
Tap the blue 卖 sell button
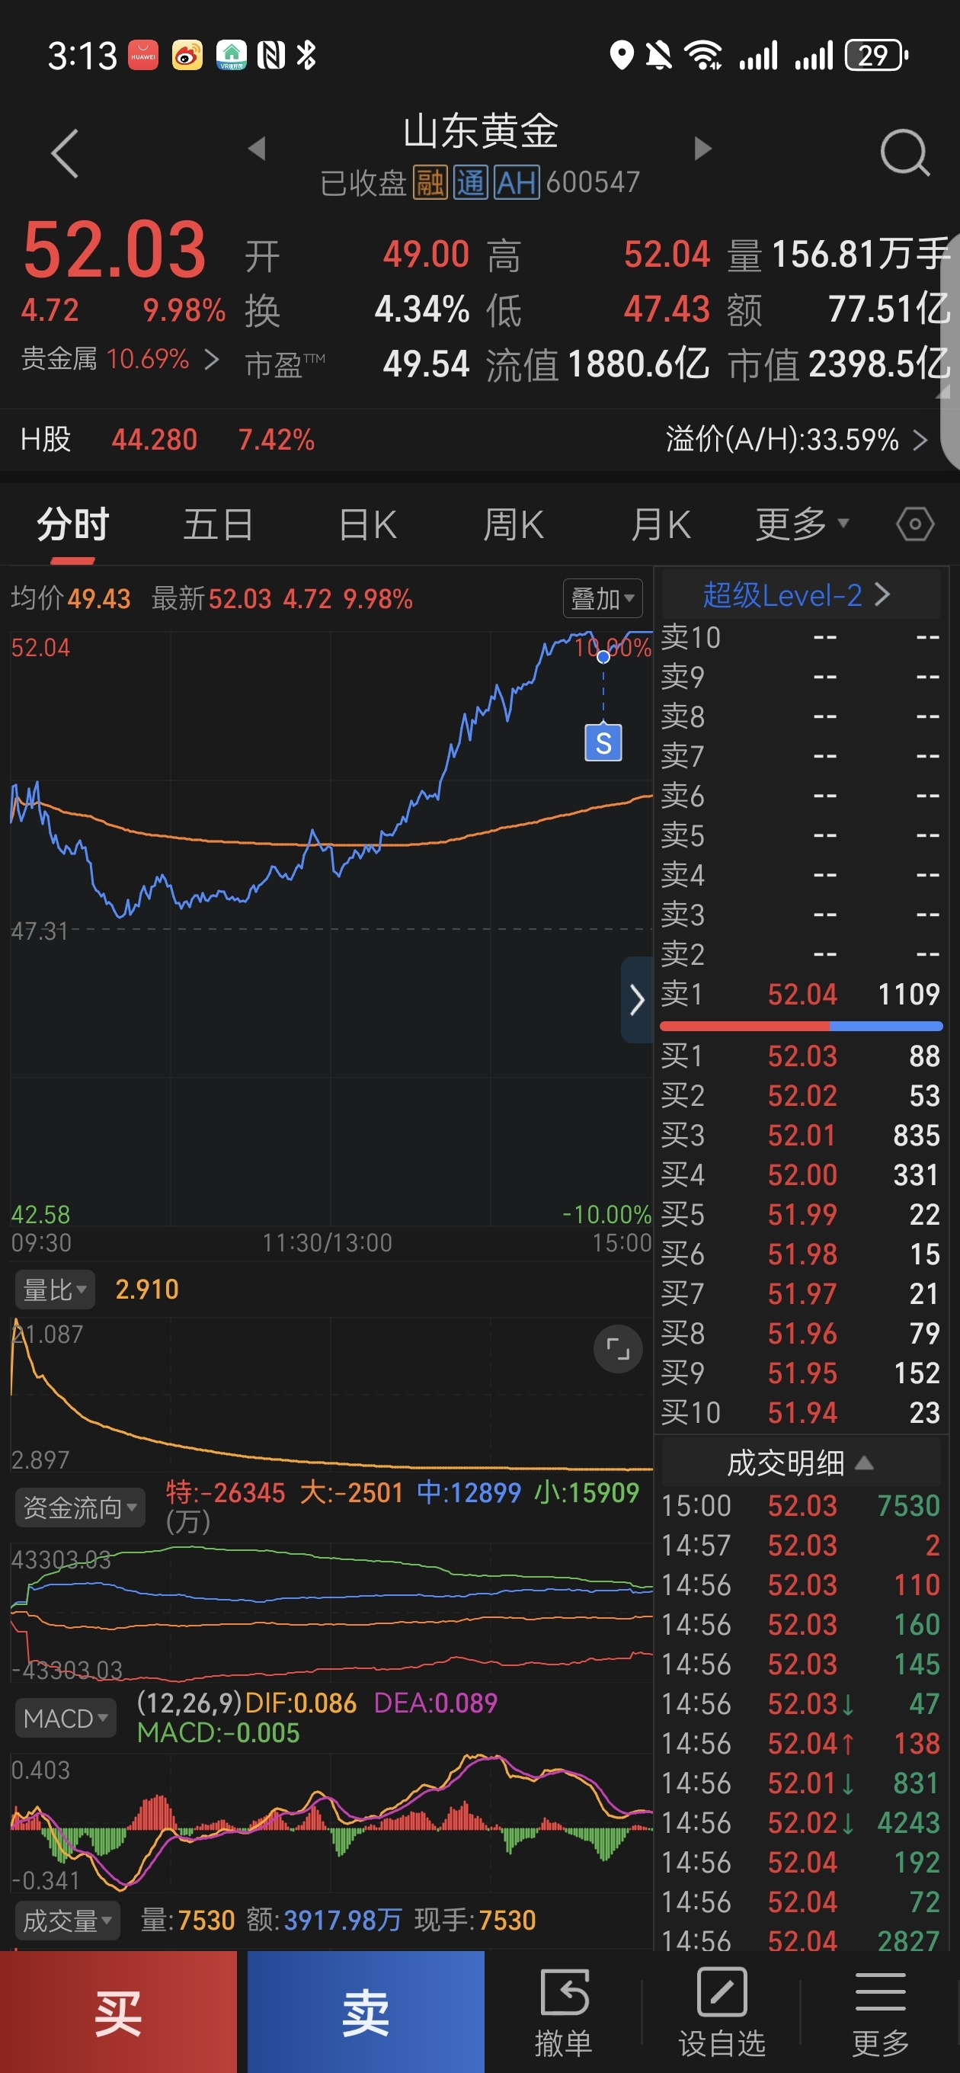pos(366,2012)
